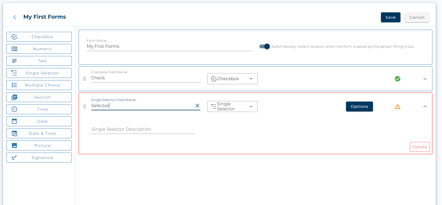Click the Single Selector Description input
Viewport: 442px width, 205px height.
tap(143, 129)
